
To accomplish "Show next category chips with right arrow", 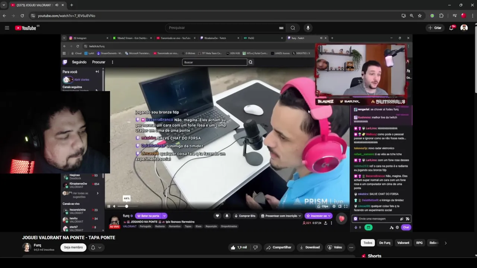I will click(445, 243).
